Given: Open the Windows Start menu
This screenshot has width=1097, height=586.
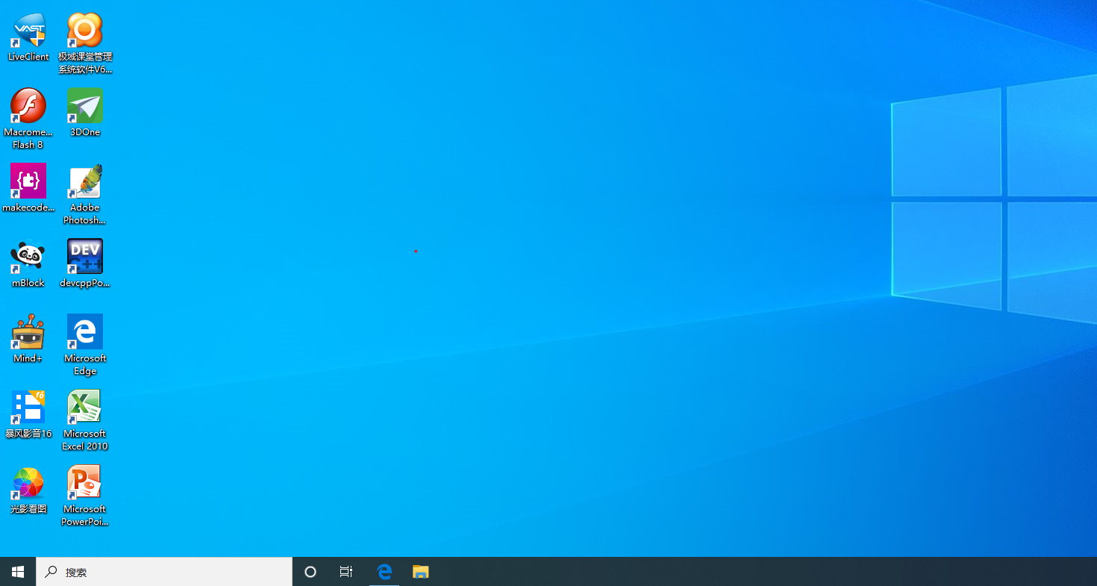Looking at the screenshot, I should click(x=18, y=572).
